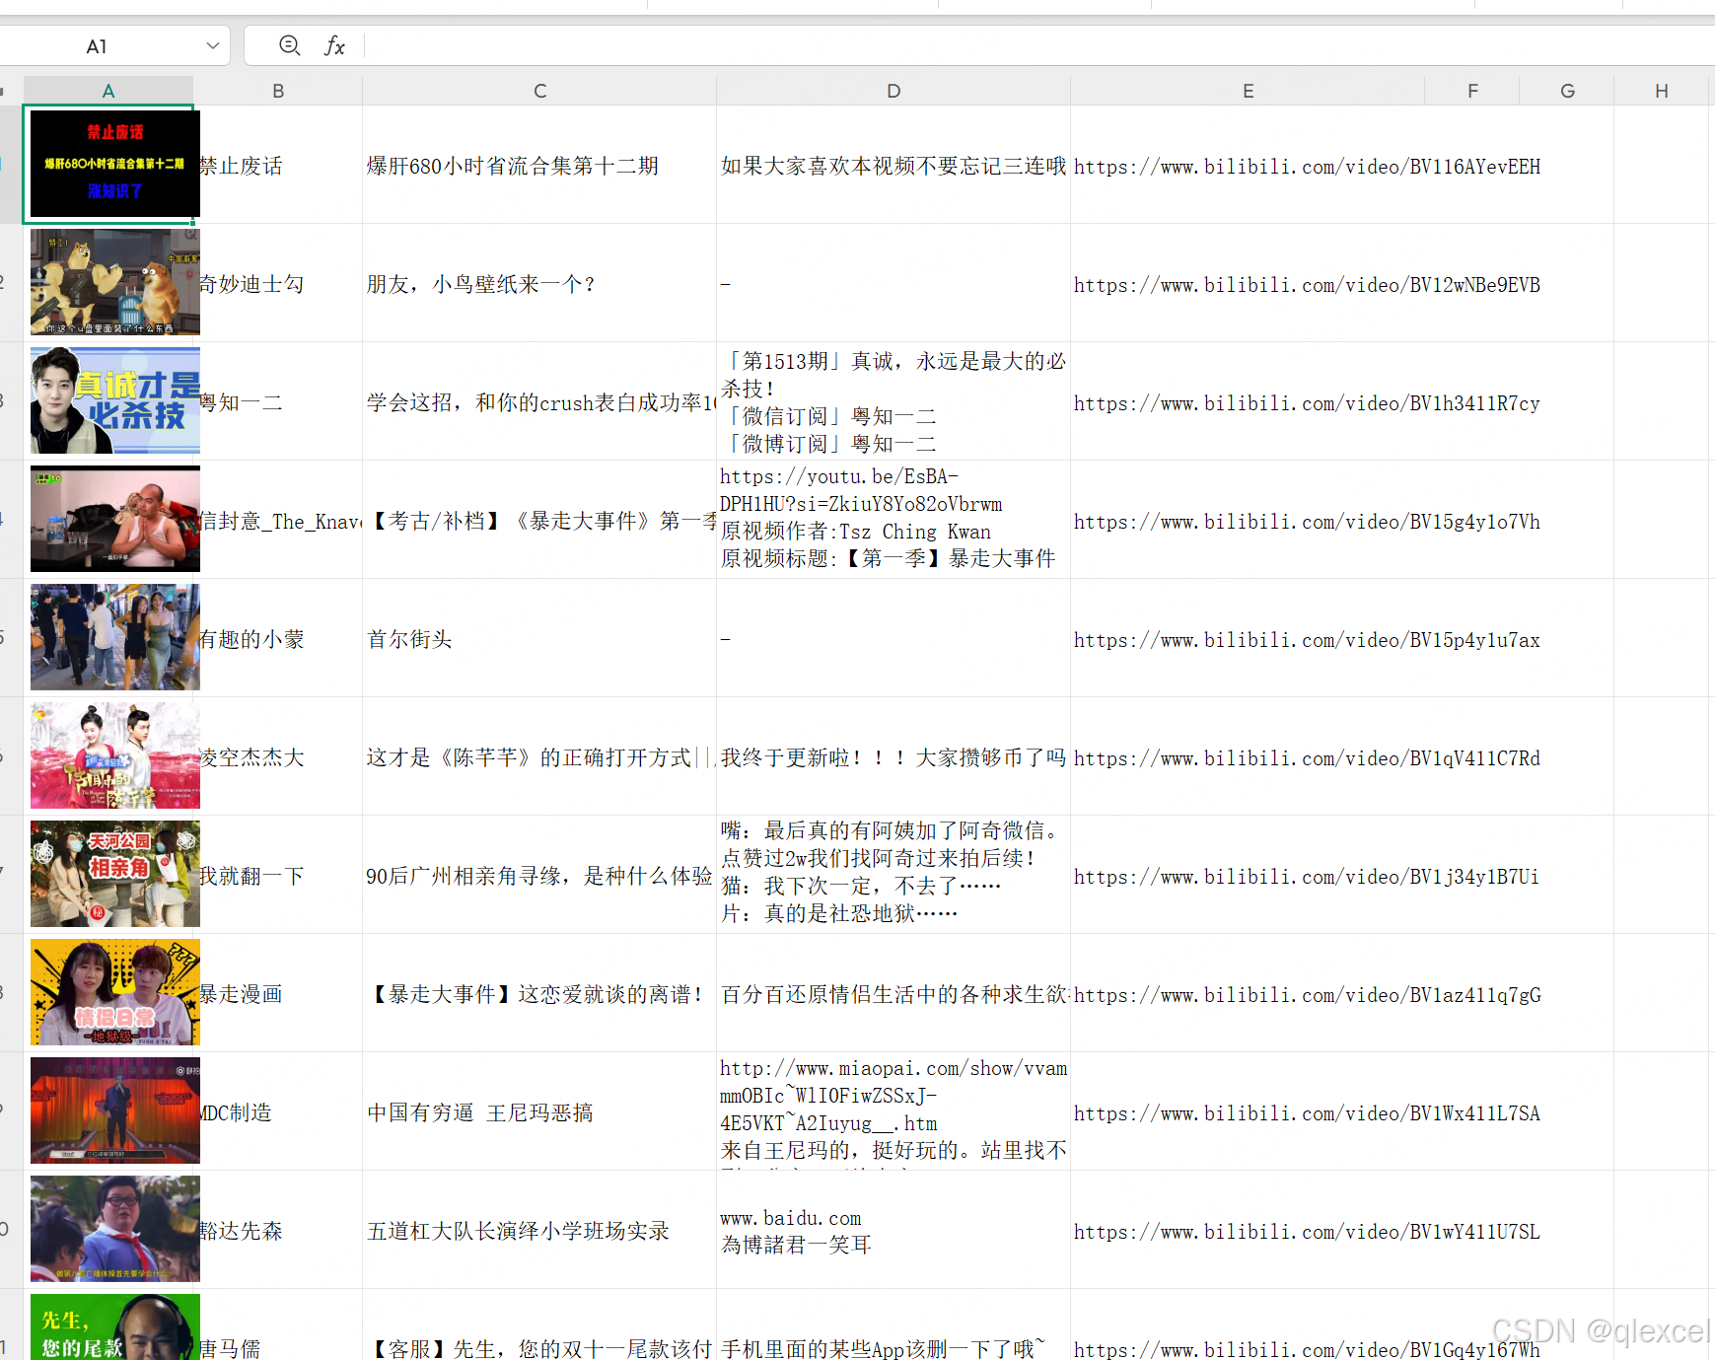Open bilibili link ending BV1az411q7gG

click(x=1307, y=995)
